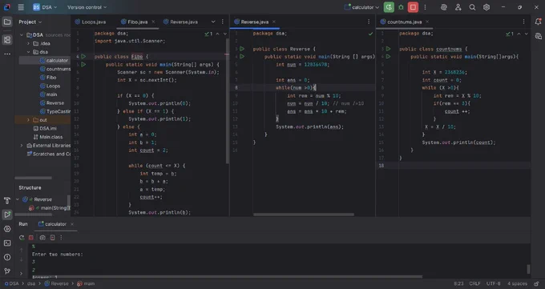Select DSA.iml in project tree
This screenshot has height=289, width=545.
click(x=45, y=129)
